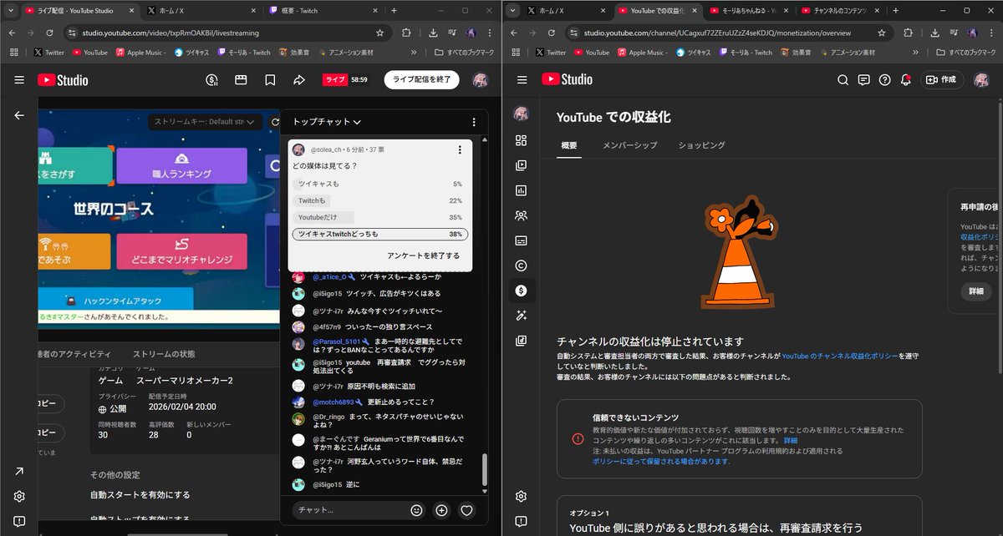
Task: Vote for the Twitchも poll option
Action: pos(376,200)
